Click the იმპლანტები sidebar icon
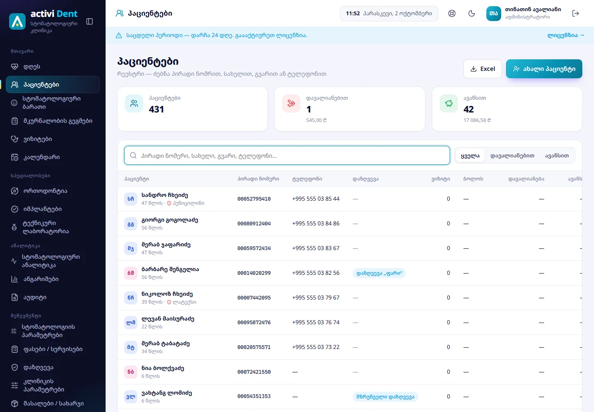This screenshot has height=412, width=594. [14, 209]
